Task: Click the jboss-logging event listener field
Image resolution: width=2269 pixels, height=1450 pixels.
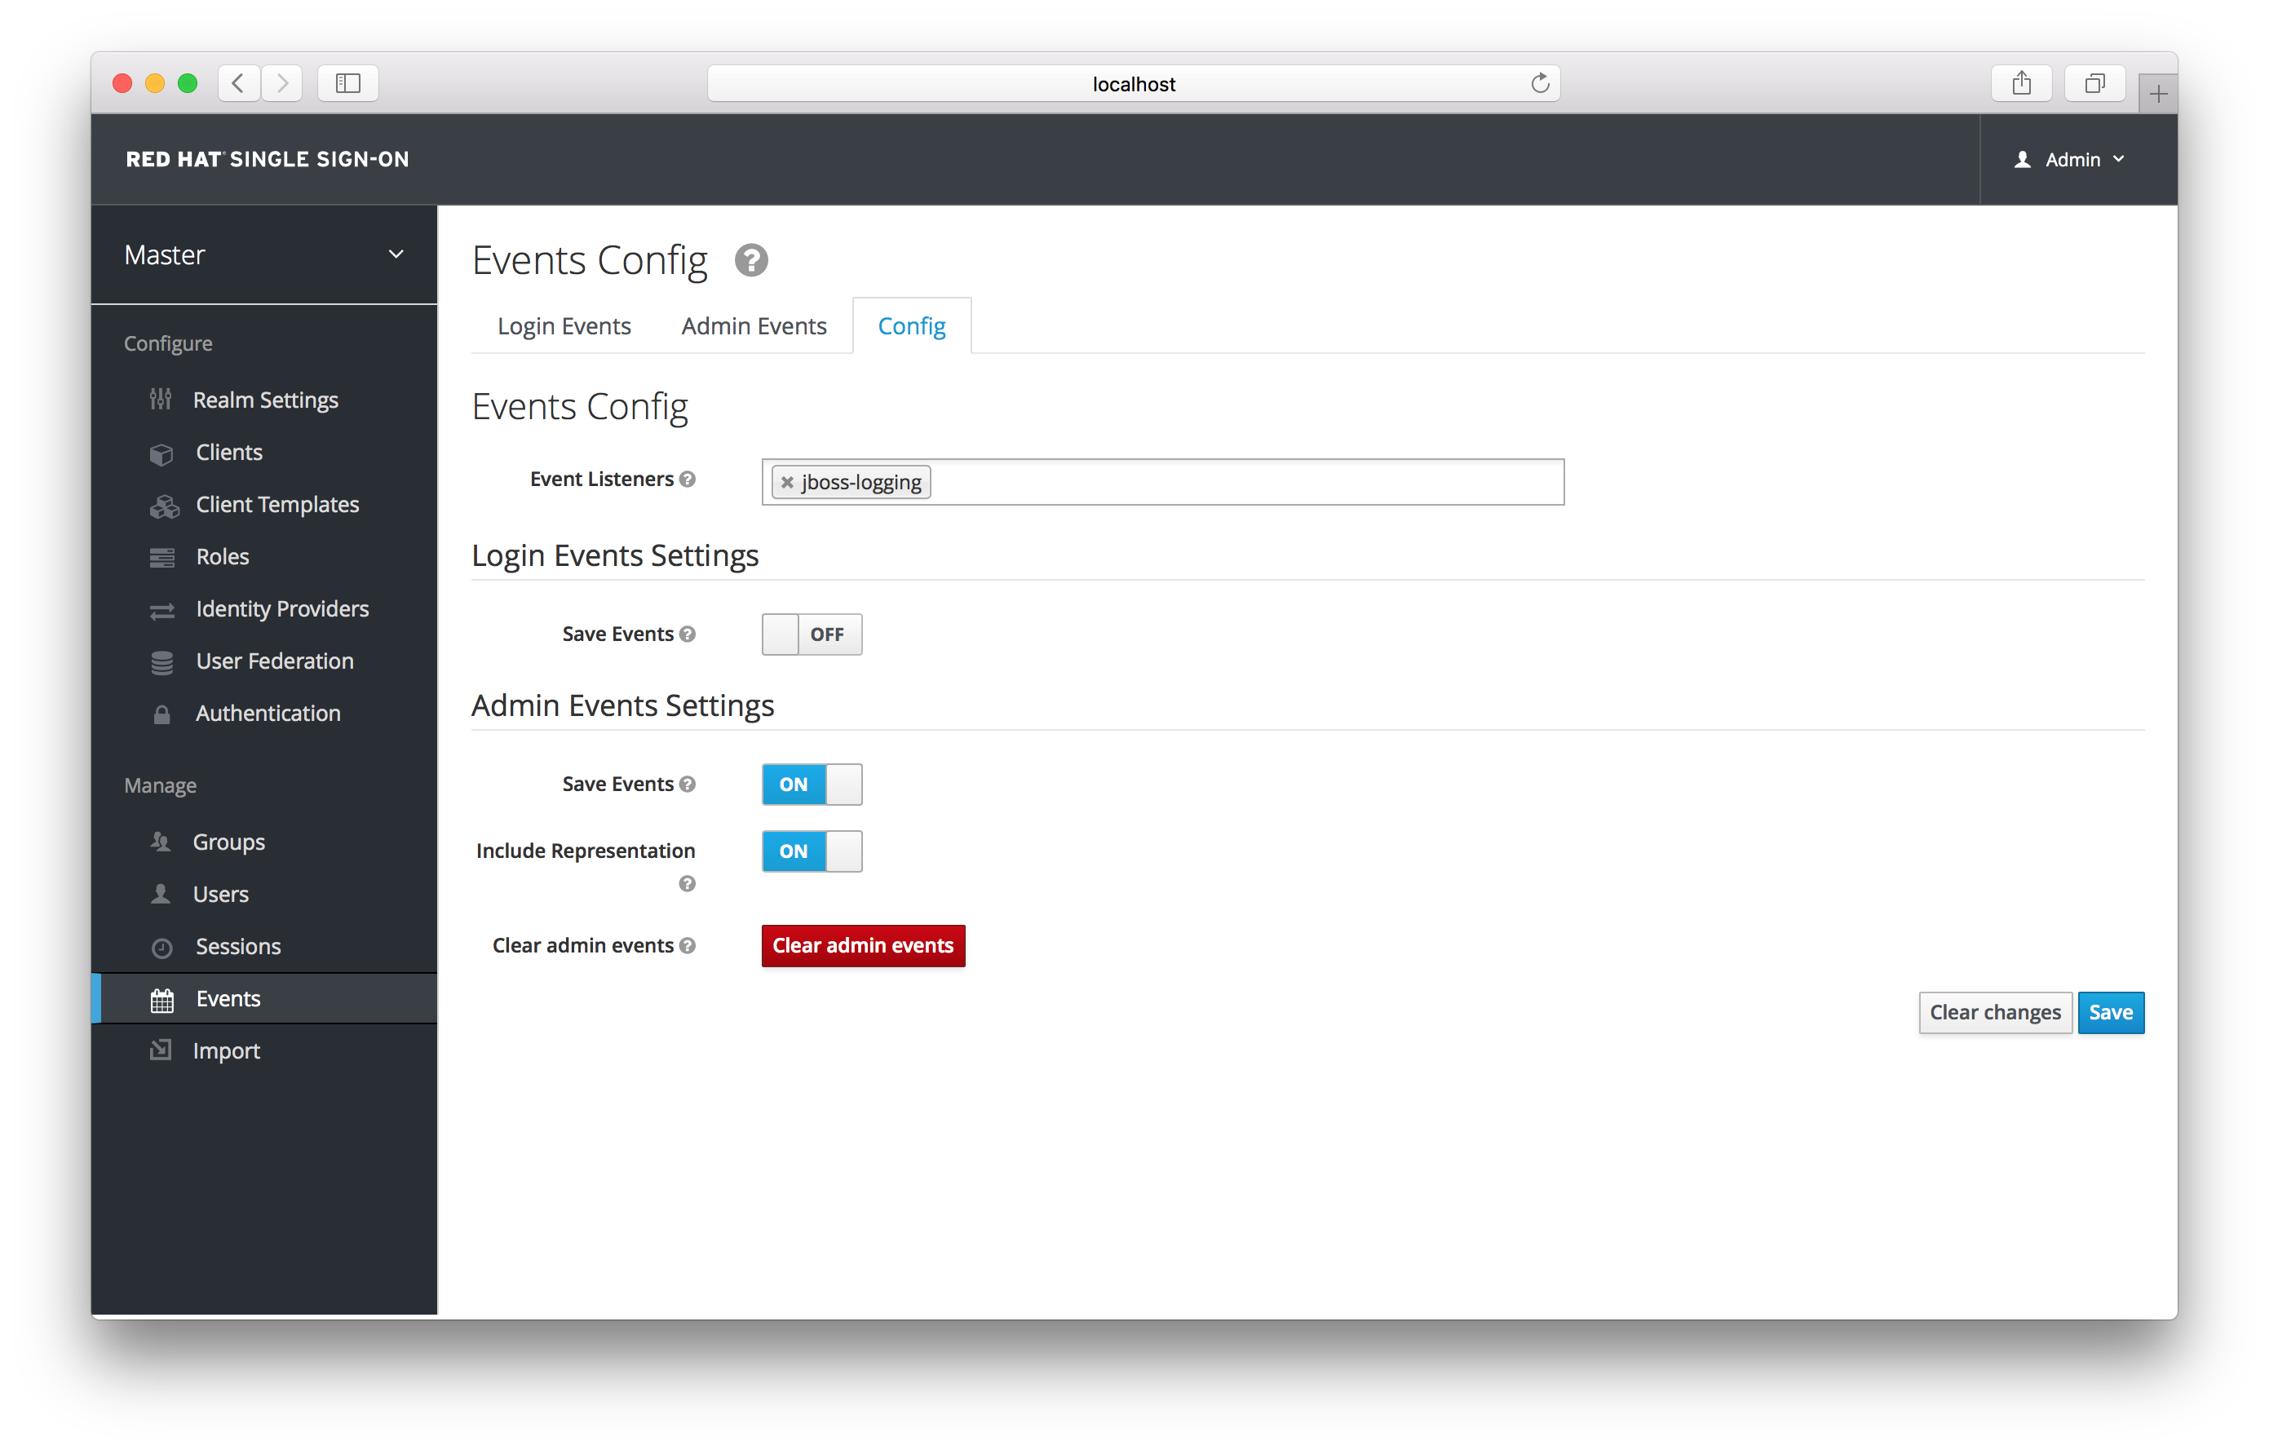Action: (x=851, y=481)
